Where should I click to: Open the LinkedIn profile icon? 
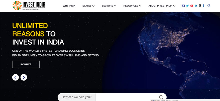[196, 6]
